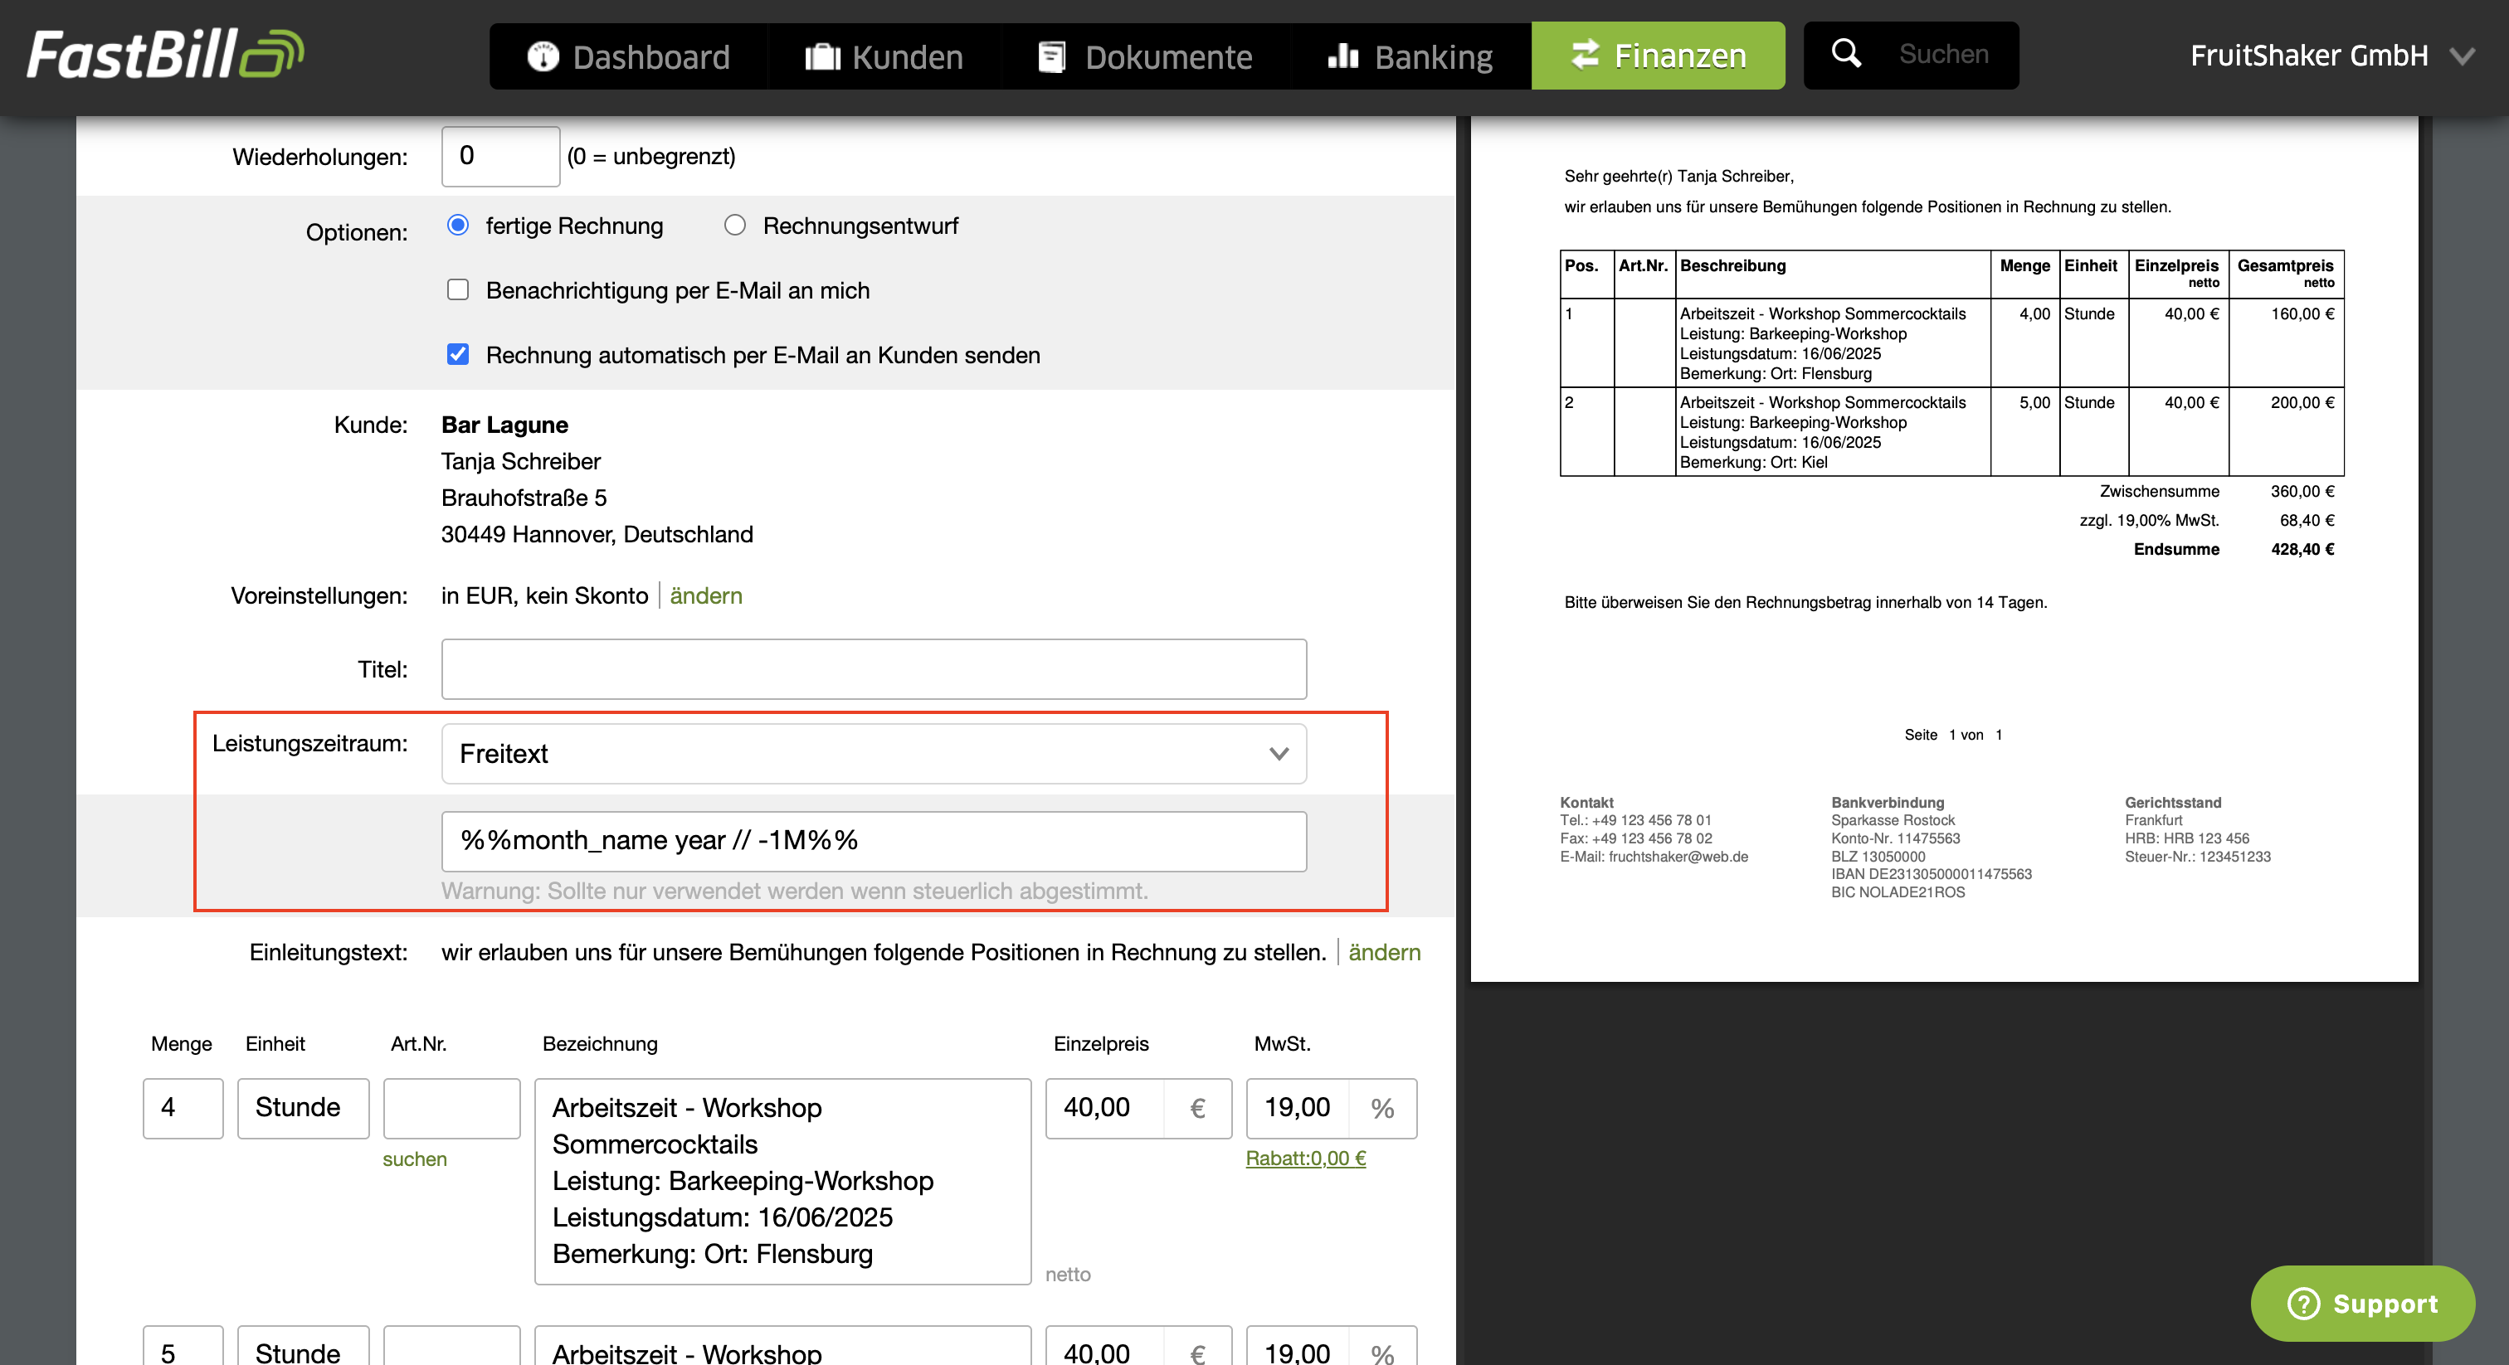Open the Leistungszeitraum Freitext dropdown
This screenshot has width=2509, height=1365.
coord(874,754)
